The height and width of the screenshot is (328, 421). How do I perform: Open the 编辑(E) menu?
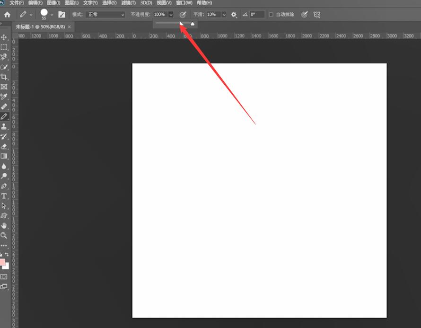click(35, 3)
